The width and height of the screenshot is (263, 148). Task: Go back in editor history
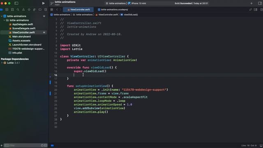coord(57,9)
